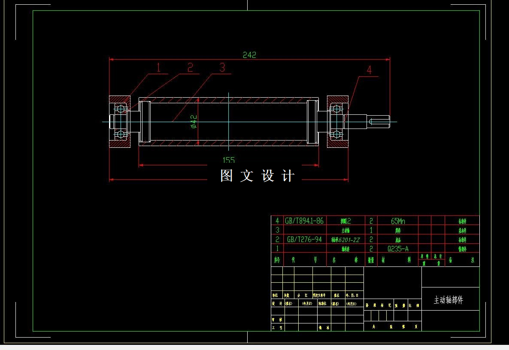Click the 序号 column header
Image resolution: width=509 pixels, height=350 pixels.
277,260
